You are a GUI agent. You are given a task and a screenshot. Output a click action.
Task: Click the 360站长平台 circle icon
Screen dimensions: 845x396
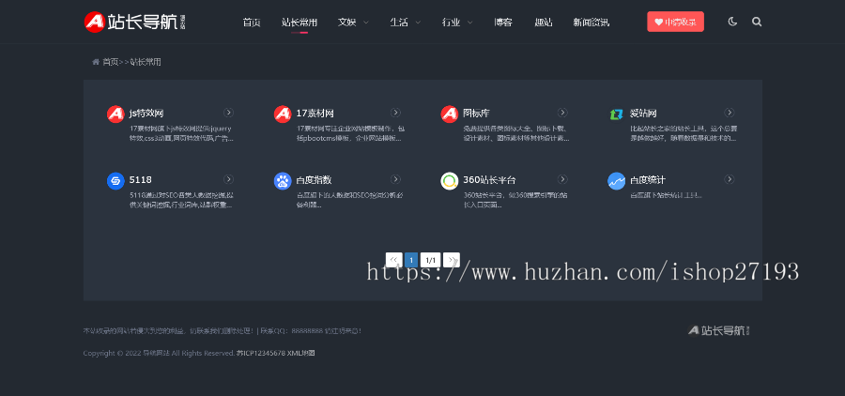pos(450,181)
